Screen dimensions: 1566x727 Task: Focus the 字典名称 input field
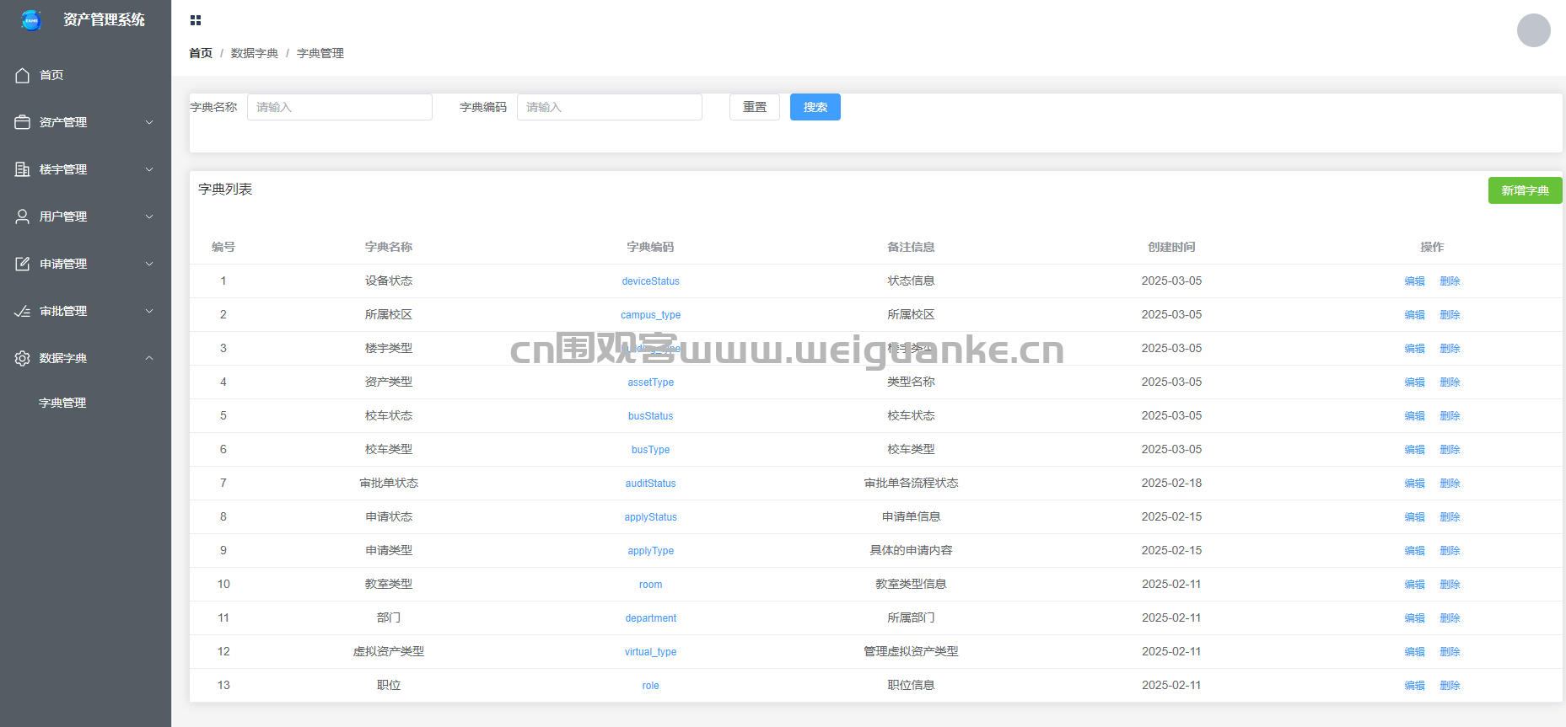tap(339, 107)
